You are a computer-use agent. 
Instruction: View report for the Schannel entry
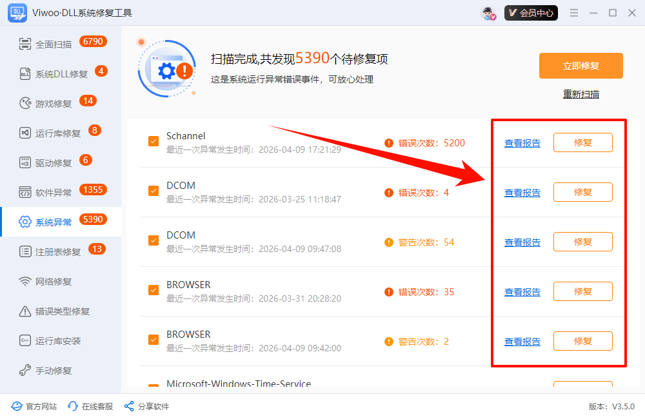(x=522, y=143)
